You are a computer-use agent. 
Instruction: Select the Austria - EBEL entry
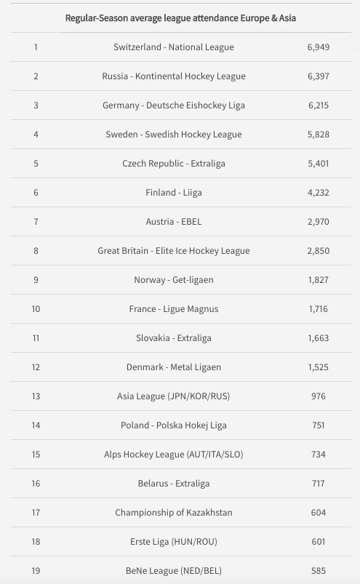174,222
